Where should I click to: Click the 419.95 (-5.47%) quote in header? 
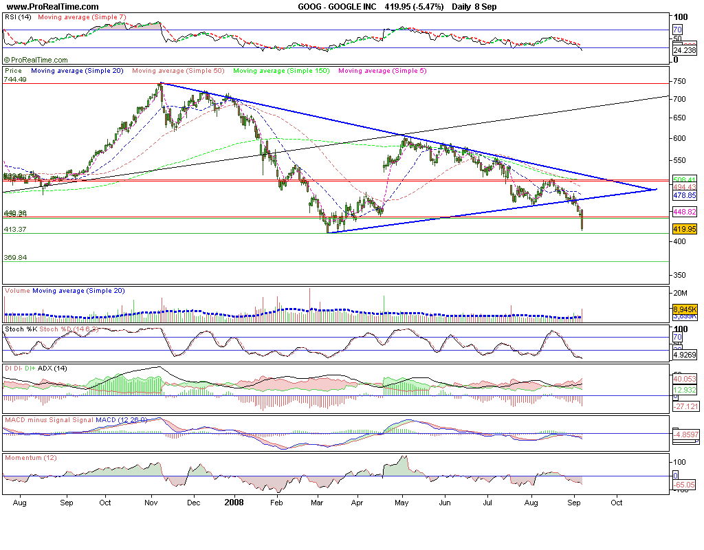[414, 7]
